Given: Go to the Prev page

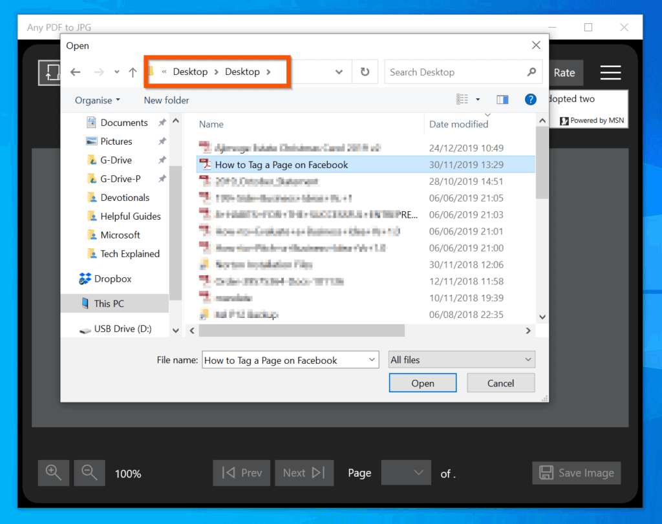Looking at the screenshot, I should (242, 473).
